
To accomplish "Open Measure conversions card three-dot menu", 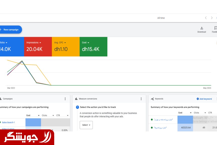I will pyautogui.click(x=141, y=99).
